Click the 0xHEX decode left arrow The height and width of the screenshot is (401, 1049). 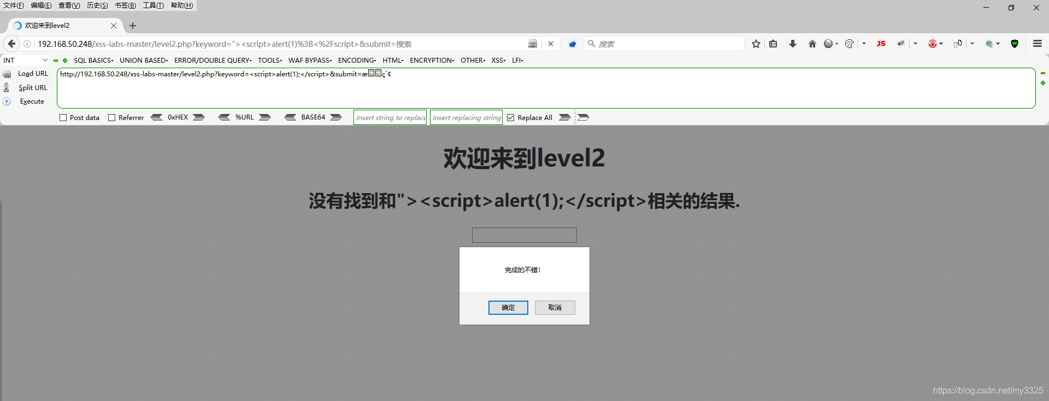tap(156, 117)
